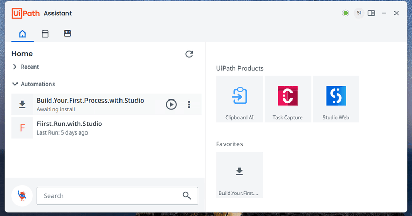Click the orange F automation icon
This screenshot has height=216, width=412.
22,128
